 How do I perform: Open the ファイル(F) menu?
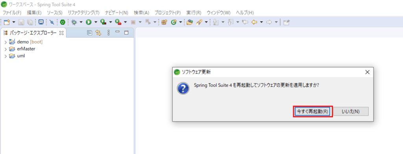(12, 13)
